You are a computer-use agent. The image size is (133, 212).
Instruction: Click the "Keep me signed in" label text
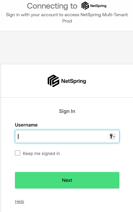click(41, 153)
